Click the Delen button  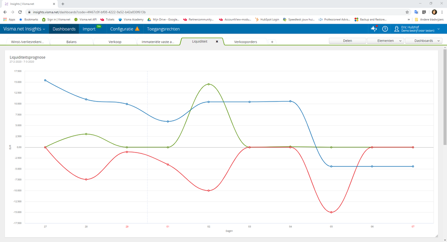[x=347, y=41]
